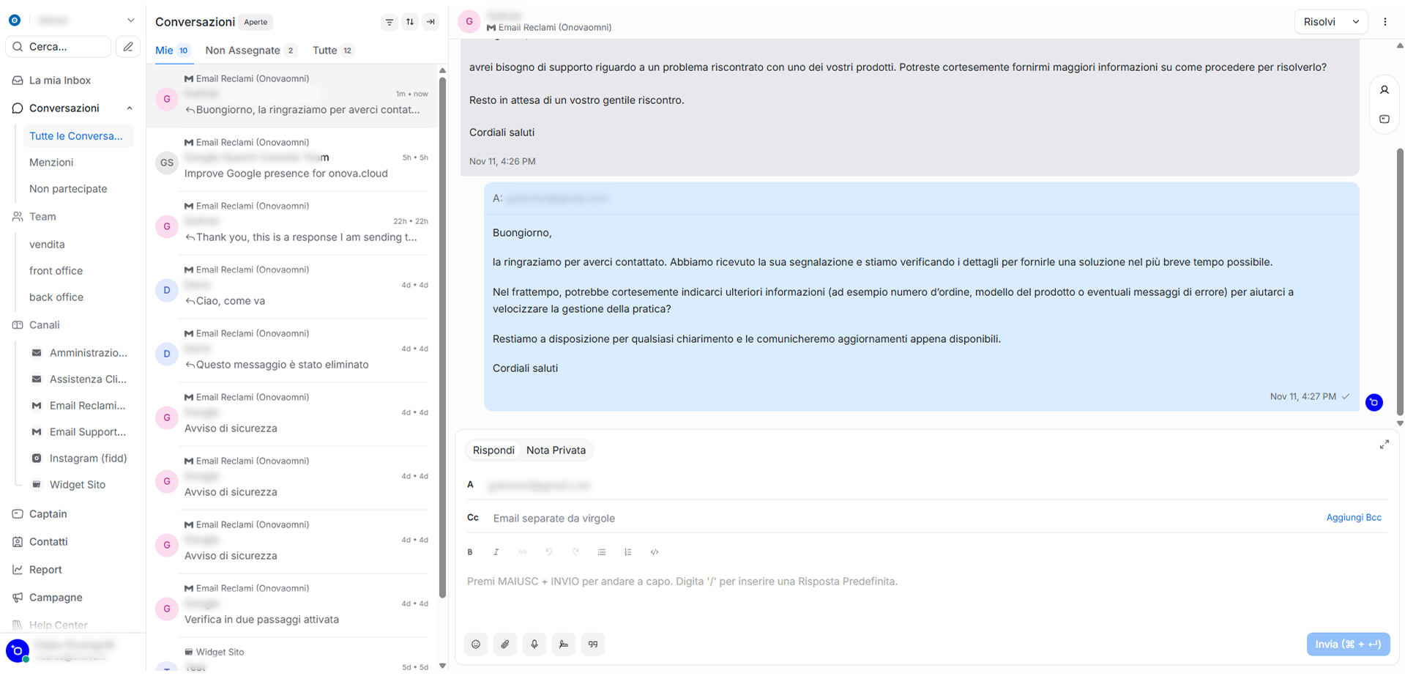The image size is (1405, 676).
Task: Click the Aggiungi Bcc link
Action: pyautogui.click(x=1354, y=518)
